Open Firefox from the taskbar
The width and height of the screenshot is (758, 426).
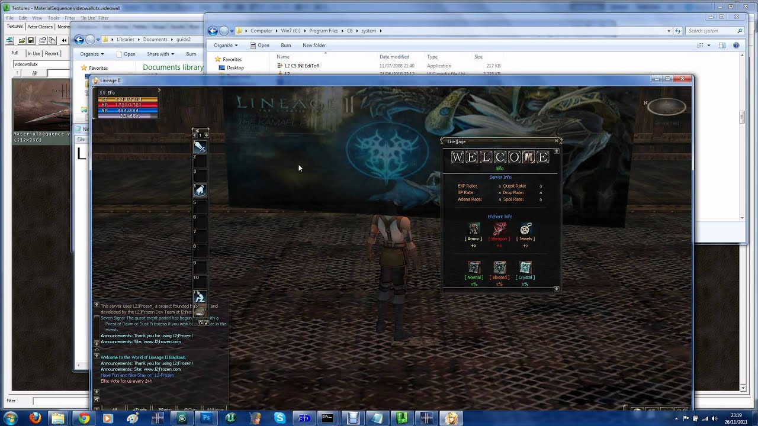[x=35, y=418]
